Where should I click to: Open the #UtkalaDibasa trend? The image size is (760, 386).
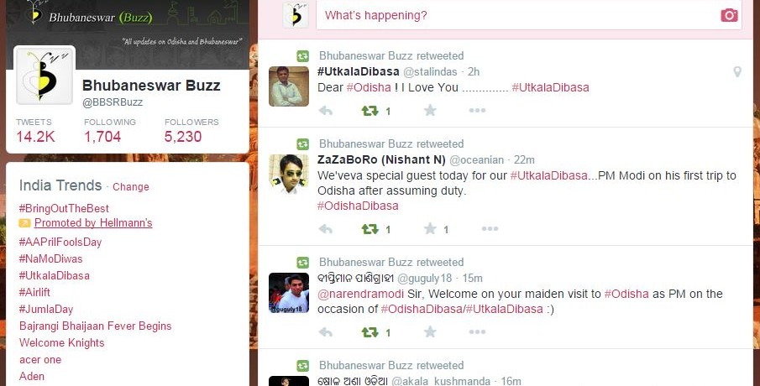click(x=55, y=275)
